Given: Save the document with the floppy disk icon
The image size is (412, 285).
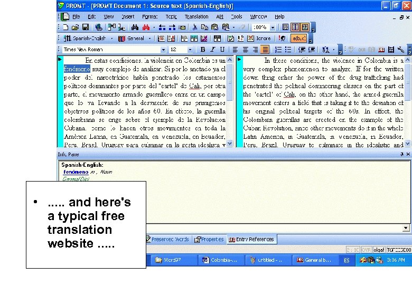Looking at the screenshot, I should coord(86,27).
